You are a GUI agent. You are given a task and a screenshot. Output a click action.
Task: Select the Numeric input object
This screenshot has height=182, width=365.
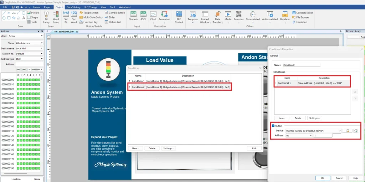click(x=133, y=16)
